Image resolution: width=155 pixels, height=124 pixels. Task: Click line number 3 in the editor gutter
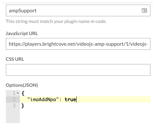[14, 105]
